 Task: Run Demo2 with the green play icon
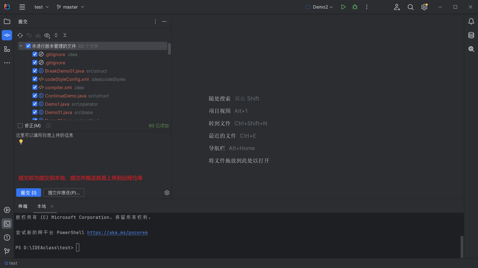point(343,7)
